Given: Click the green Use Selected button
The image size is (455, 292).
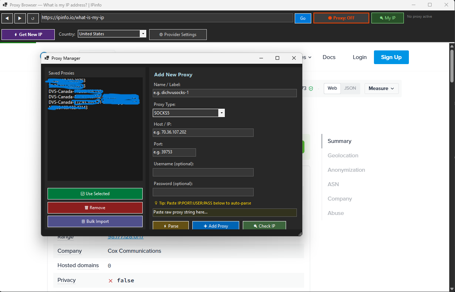Looking at the screenshot, I should (95, 194).
